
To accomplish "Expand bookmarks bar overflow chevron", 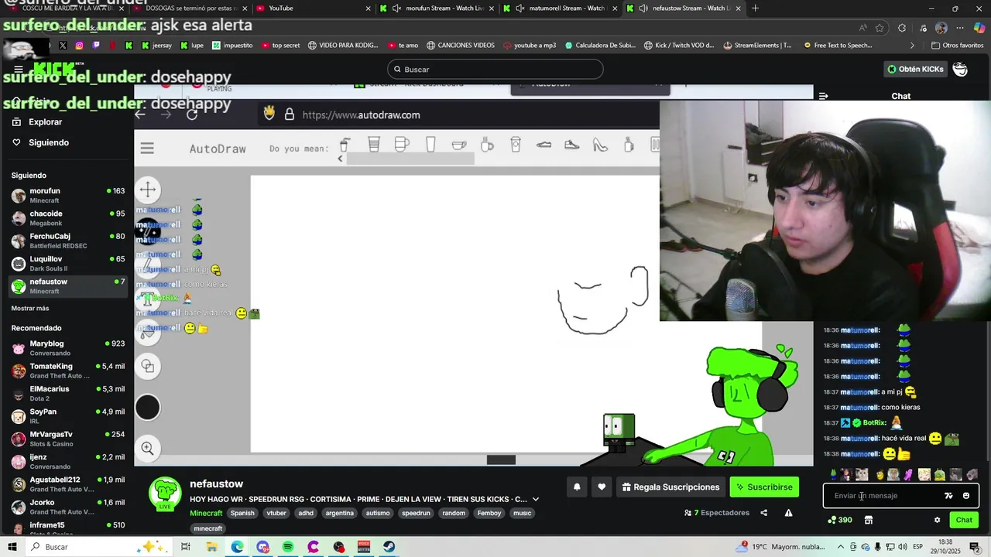I will 912,45.
